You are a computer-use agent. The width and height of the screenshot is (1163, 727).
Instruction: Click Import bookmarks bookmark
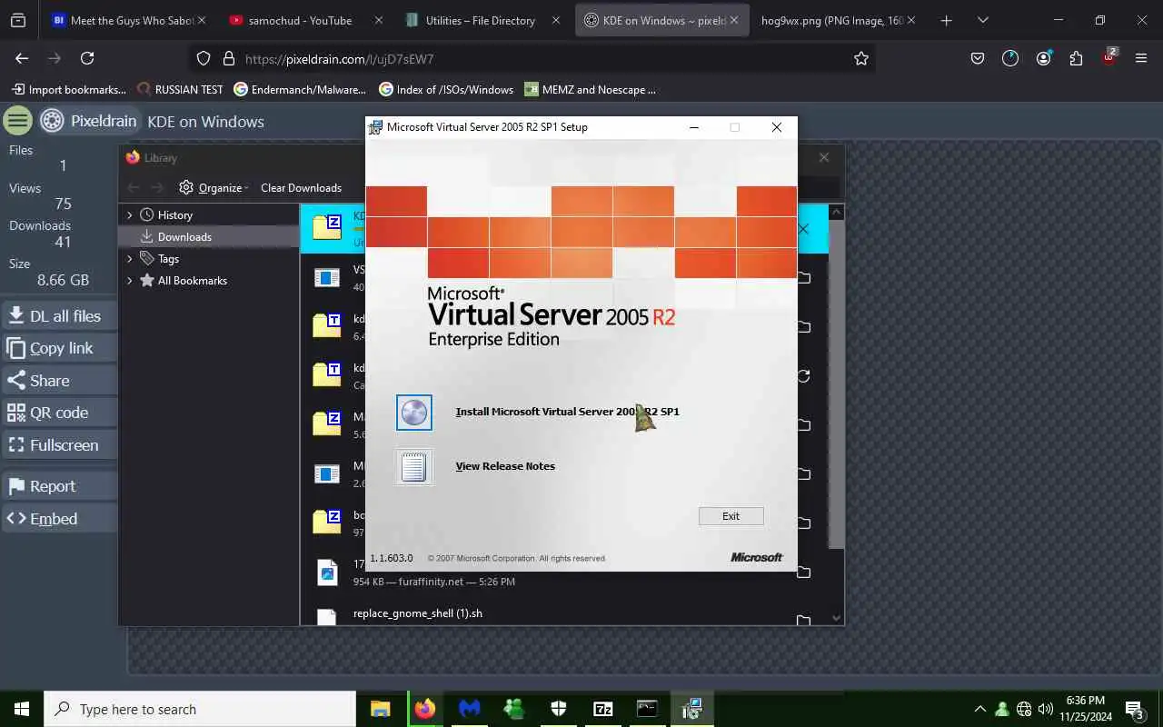[68, 89]
